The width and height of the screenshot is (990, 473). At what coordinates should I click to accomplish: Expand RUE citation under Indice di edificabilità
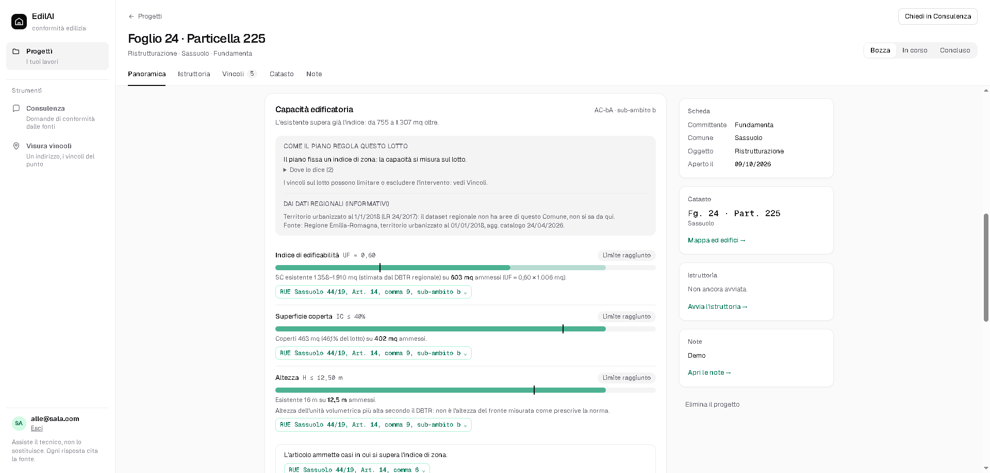pyautogui.click(x=373, y=292)
